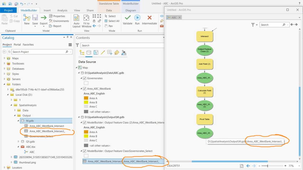Collapse the SpatialAnalysis folder

point(12,105)
